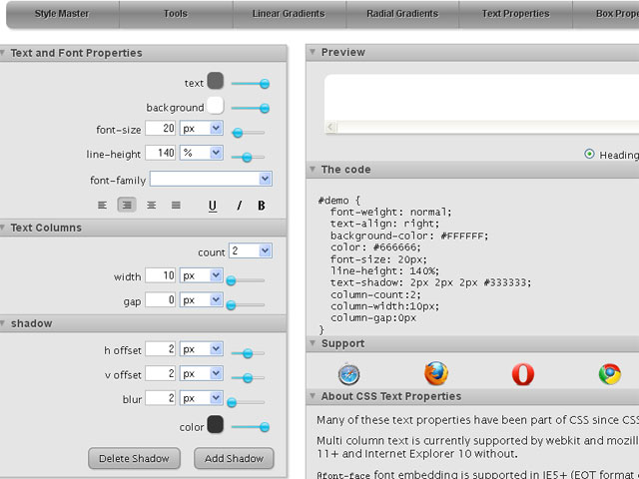Click the line-height slider handle
The width and height of the screenshot is (639, 479).
click(247, 158)
